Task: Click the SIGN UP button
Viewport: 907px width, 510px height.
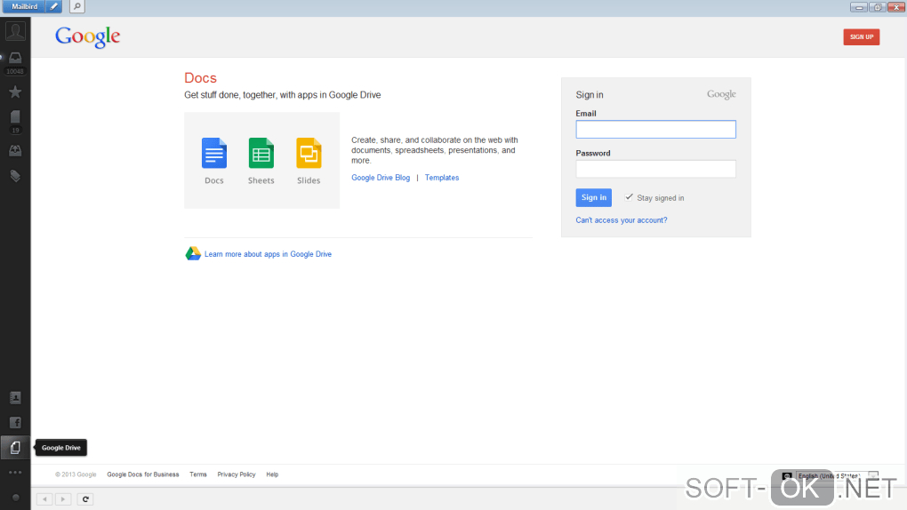Action: pyautogui.click(x=862, y=37)
